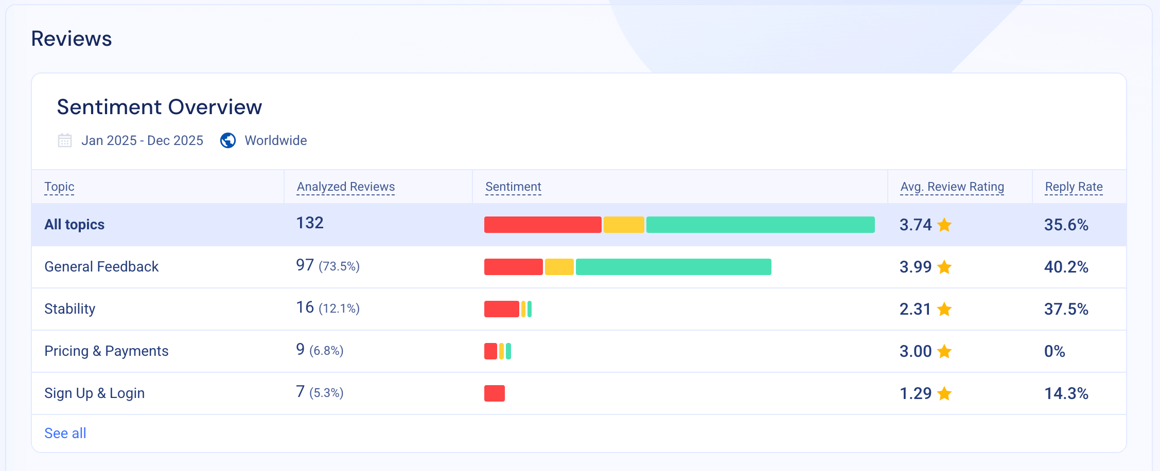
Task: Click the star icon beside the 3.74 rating
Action: click(x=945, y=225)
